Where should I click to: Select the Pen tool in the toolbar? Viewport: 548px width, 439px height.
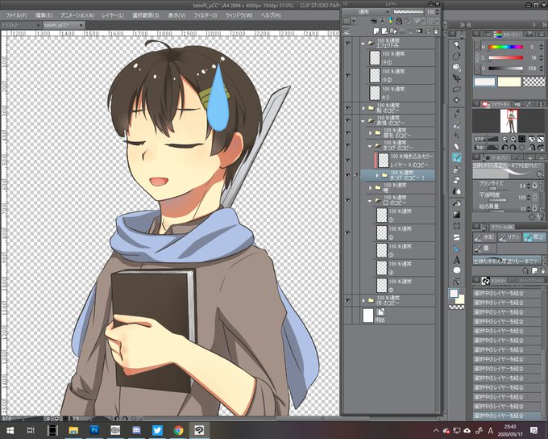point(457,124)
